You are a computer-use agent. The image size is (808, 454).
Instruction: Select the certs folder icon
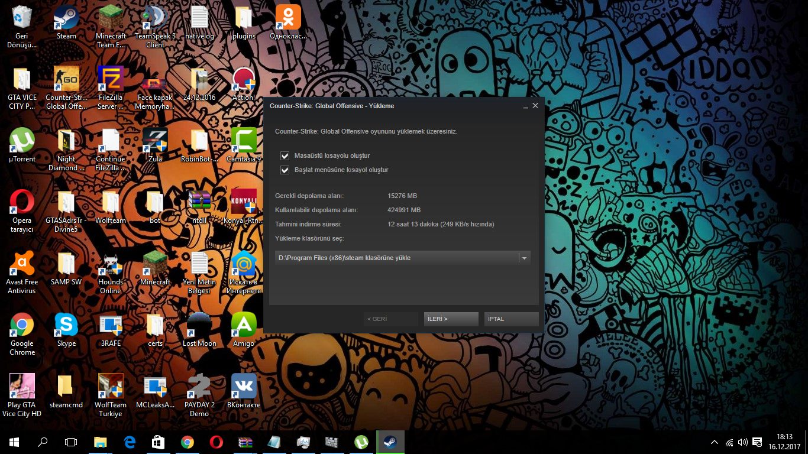click(155, 330)
